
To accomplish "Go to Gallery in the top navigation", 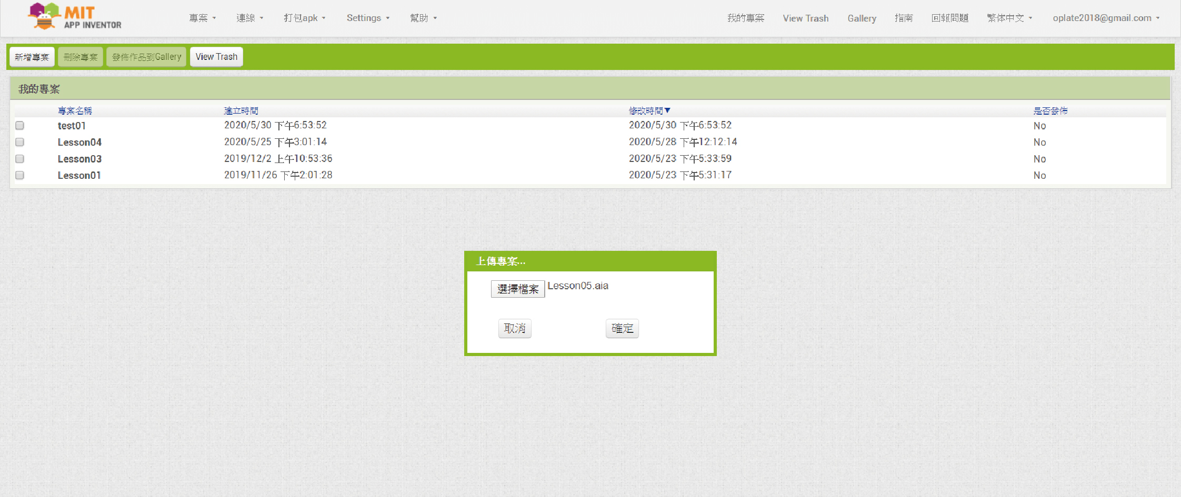I will tap(862, 18).
